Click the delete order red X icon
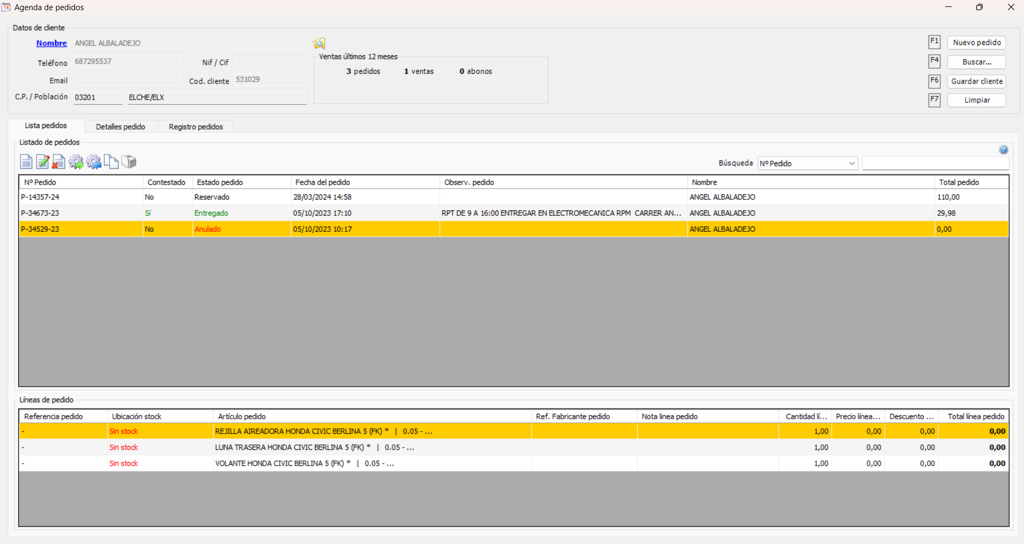This screenshot has width=1024, height=544. click(59, 162)
